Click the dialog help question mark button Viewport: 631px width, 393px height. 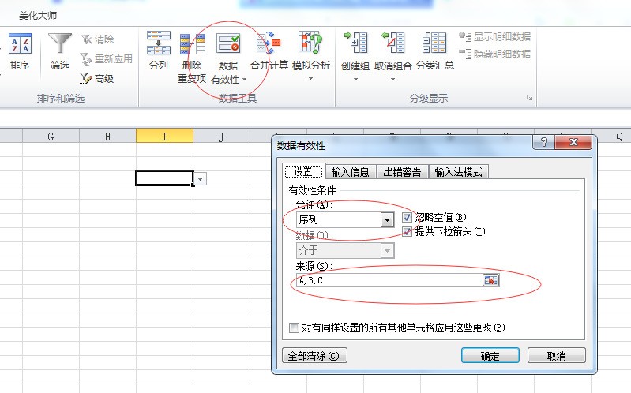point(543,142)
